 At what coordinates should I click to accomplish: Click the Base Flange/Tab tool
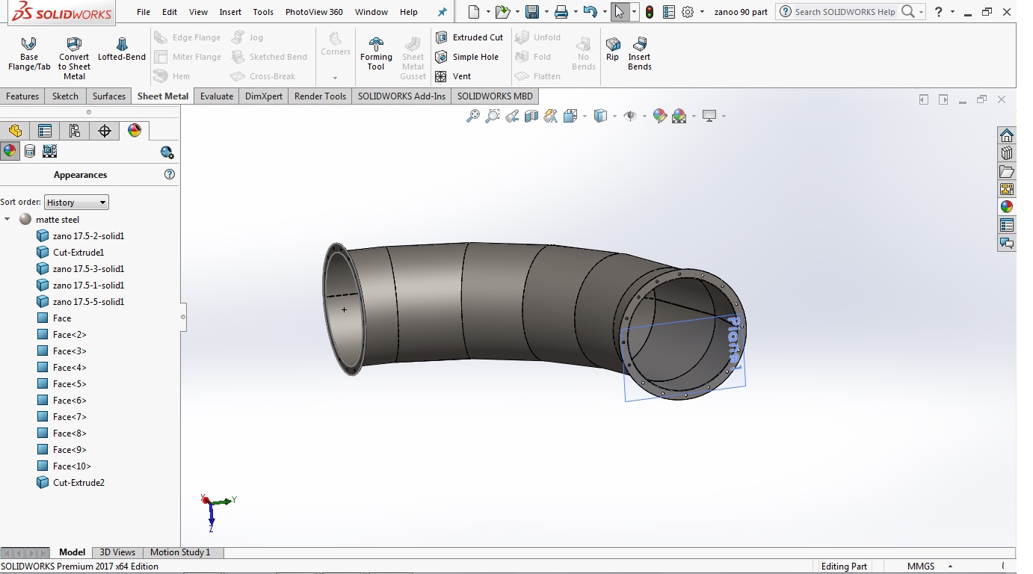[29, 54]
